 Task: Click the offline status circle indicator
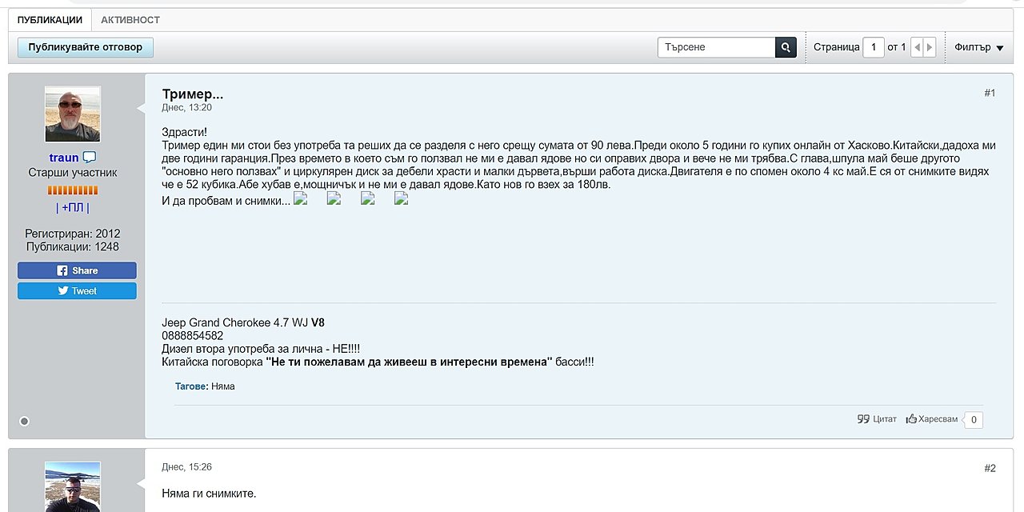24,421
